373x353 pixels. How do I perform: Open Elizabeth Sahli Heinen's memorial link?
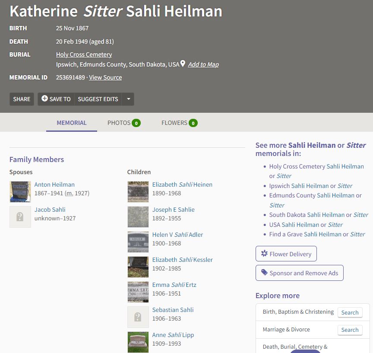(183, 184)
